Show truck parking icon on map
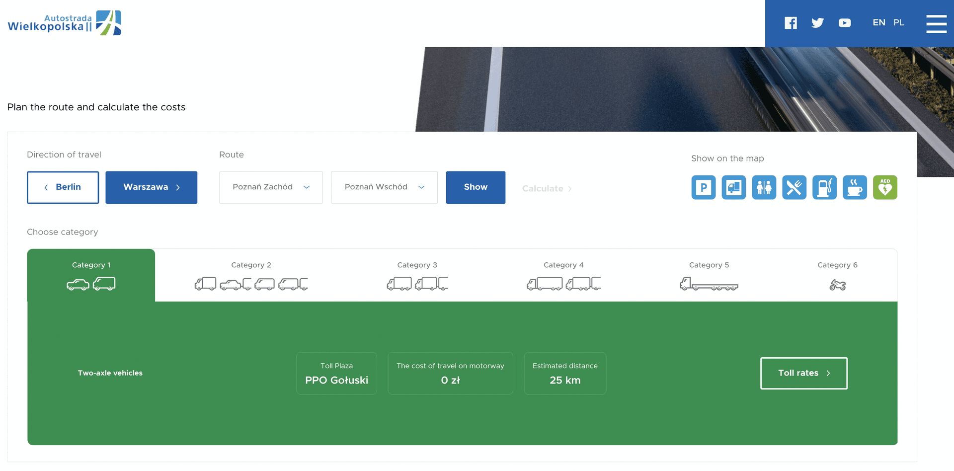Viewport: 954px width, 471px height. 734,187
